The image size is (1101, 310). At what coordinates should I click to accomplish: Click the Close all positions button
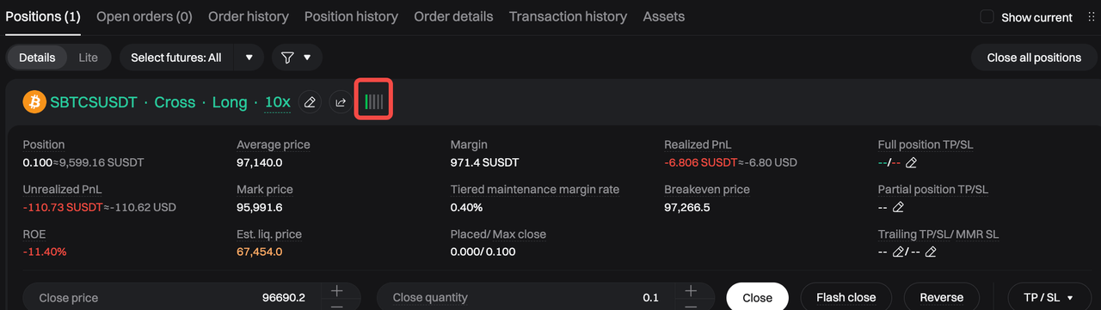tap(1034, 58)
